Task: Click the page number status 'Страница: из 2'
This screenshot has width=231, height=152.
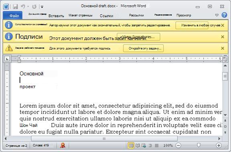Action: (16, 146)
